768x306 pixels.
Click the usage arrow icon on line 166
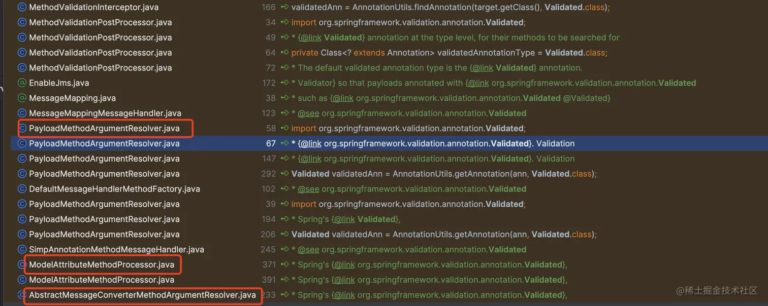[284, 7]
